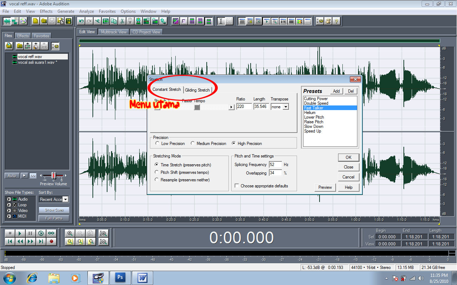Click the Go to Beginning transport button

point(10,242)
